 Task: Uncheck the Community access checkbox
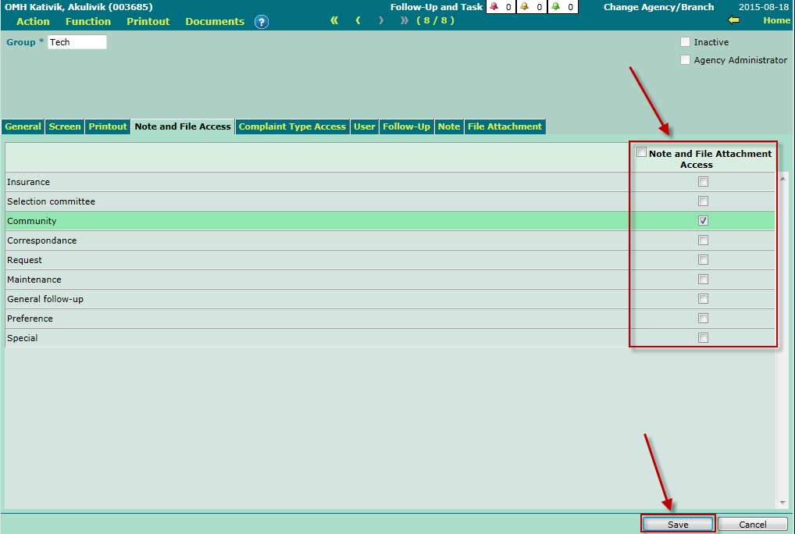coord(703,221)
